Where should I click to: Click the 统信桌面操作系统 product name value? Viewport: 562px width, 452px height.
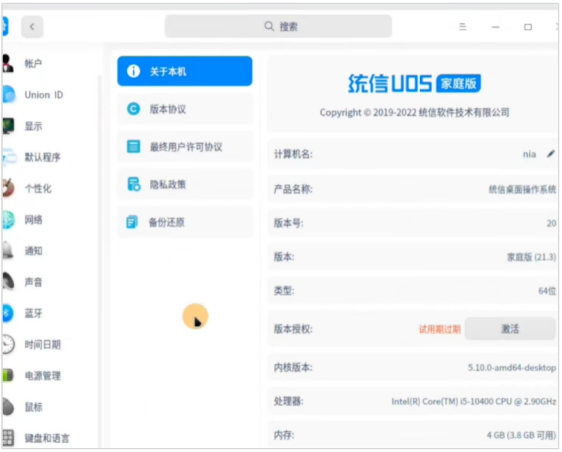[523, 189]
